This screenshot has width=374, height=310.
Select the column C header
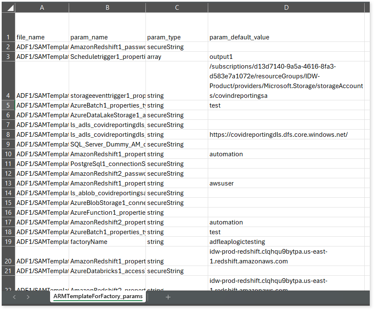click(x=177, y=7)
